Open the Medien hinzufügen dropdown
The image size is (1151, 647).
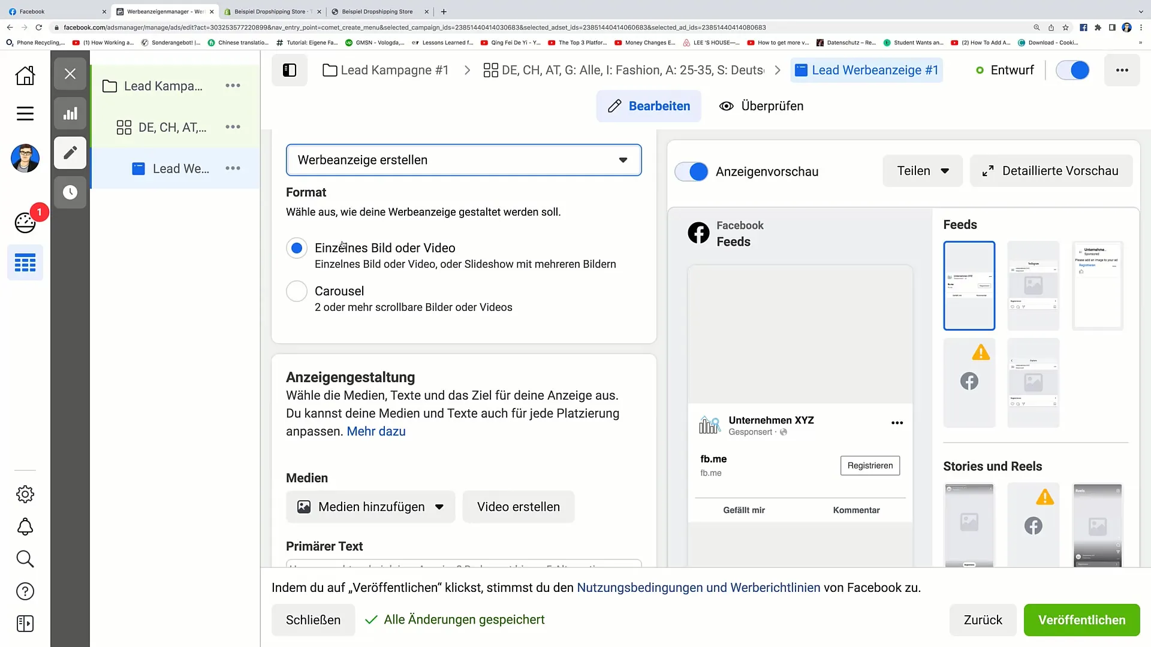point(370,507)
